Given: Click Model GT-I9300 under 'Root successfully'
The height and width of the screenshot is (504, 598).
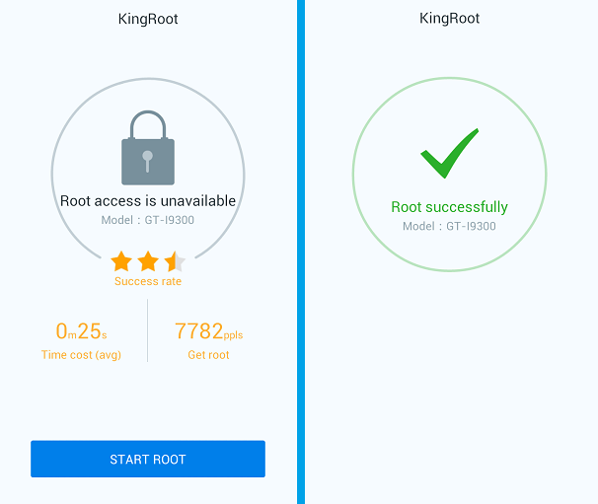Looking at the screenshot, I should click(x=449, y=226).
